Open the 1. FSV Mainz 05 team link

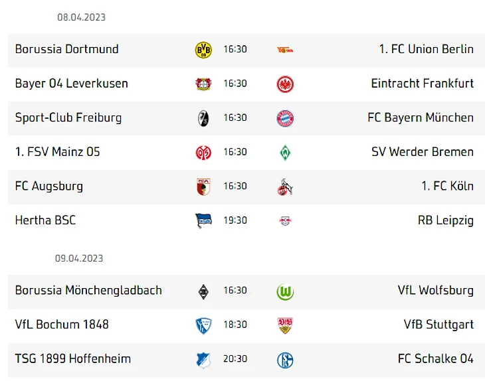tap(58, 152)
